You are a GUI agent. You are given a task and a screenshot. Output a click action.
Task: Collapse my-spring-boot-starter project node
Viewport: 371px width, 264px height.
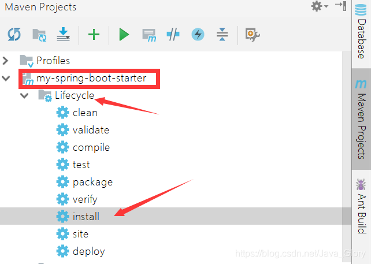click(6, 78)
